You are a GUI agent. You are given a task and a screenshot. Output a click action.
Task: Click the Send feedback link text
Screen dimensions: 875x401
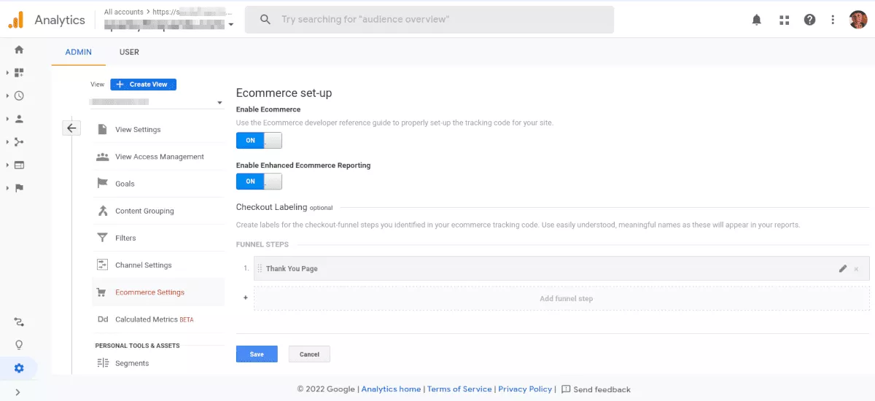[602, 389]
